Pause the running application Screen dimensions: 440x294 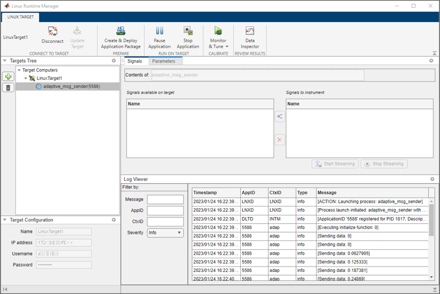(159, 32)
